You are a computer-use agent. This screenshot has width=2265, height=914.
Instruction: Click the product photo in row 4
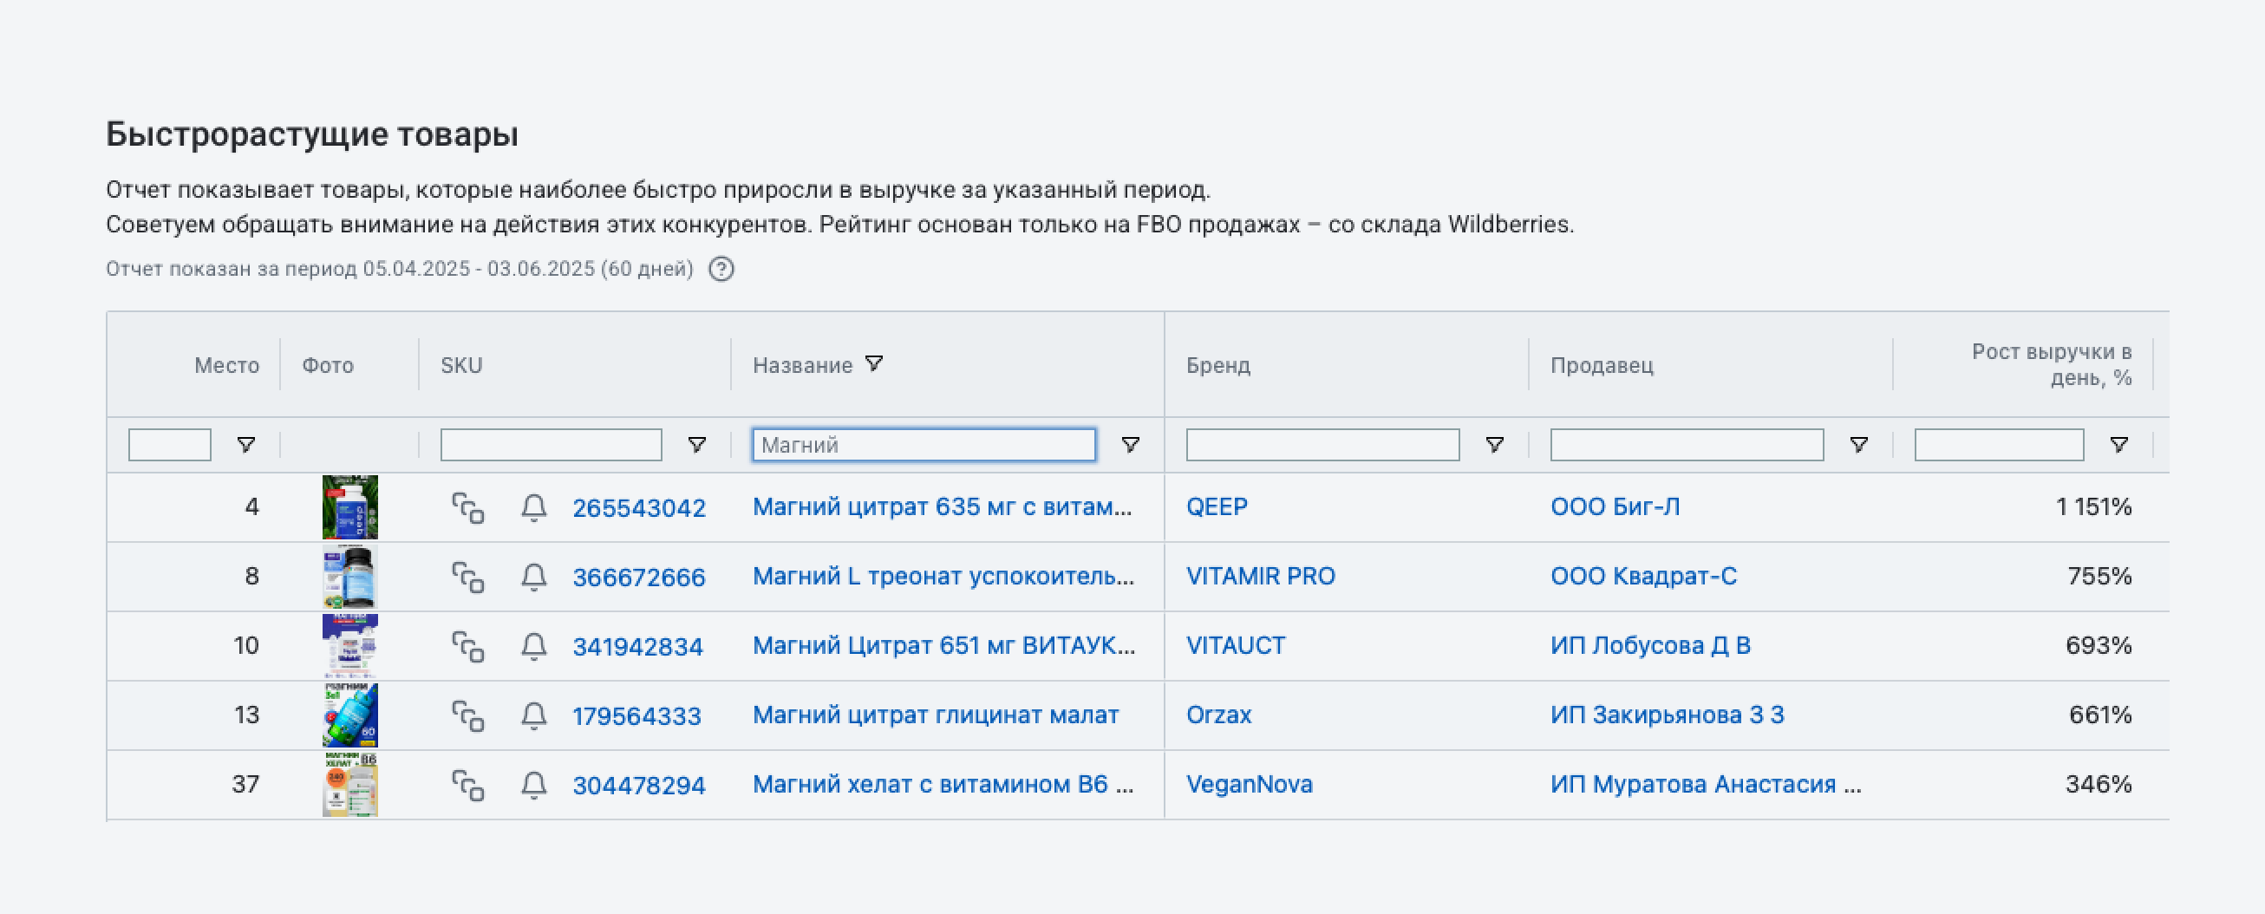[x=350, y=507]
